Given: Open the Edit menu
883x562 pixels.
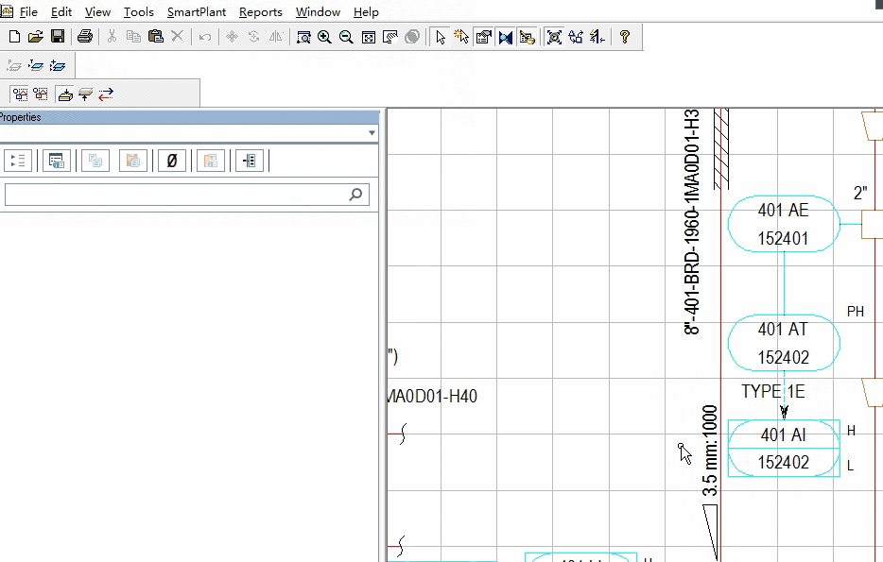Looking at the screenshot, I should pyautogui.click(x=61, y=12).
